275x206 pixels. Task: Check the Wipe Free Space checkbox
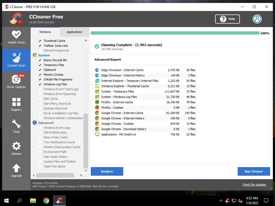coord(40,166)
